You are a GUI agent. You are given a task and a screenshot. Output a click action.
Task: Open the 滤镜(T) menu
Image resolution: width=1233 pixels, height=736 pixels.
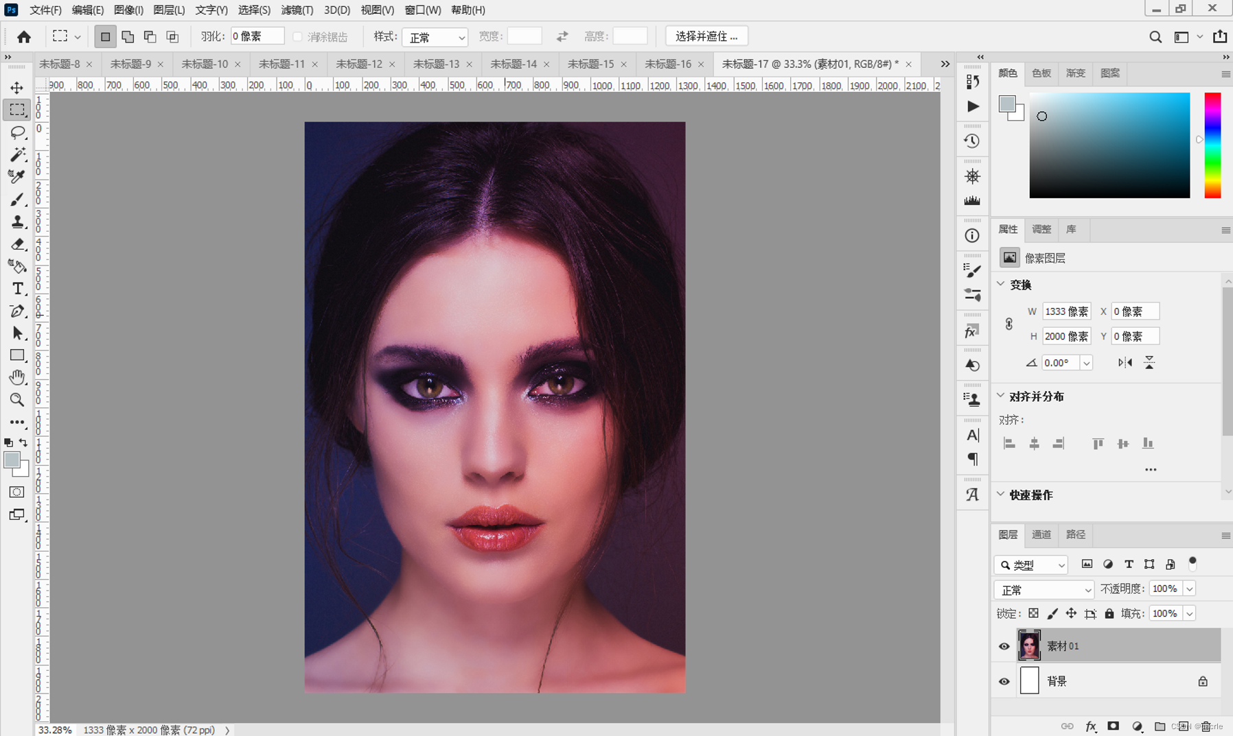point(297,10)
